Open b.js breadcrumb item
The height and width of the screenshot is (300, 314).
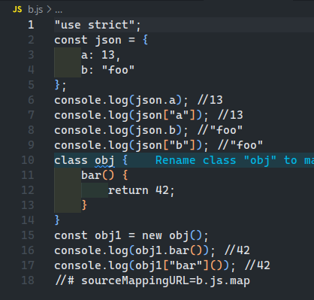[35, 10]
